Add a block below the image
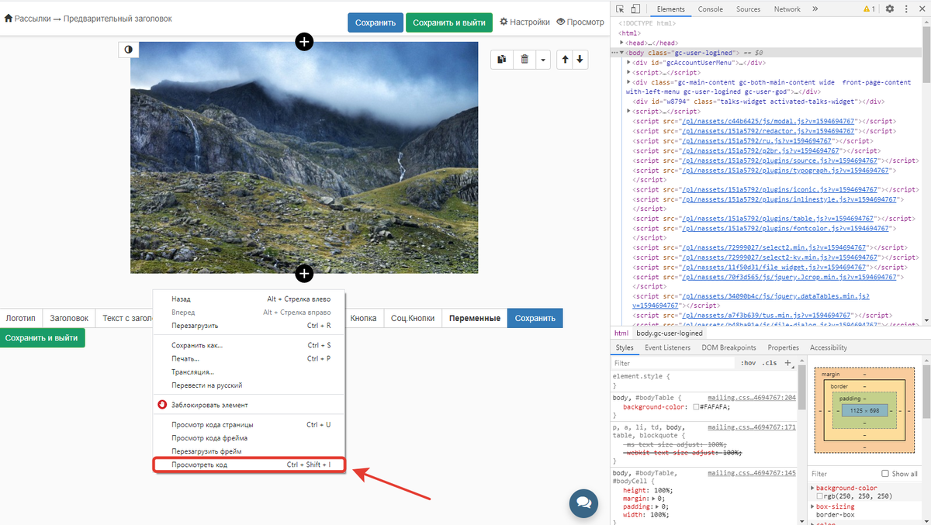This screenshot has height=525, width=931. point(304,273)
